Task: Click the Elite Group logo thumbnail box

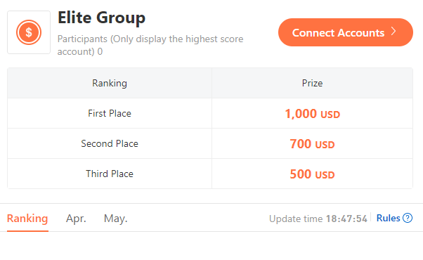Action: click(x=29, y=32)
